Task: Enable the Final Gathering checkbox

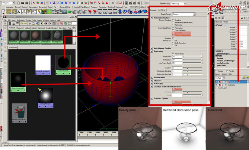Action: point(173,30)
